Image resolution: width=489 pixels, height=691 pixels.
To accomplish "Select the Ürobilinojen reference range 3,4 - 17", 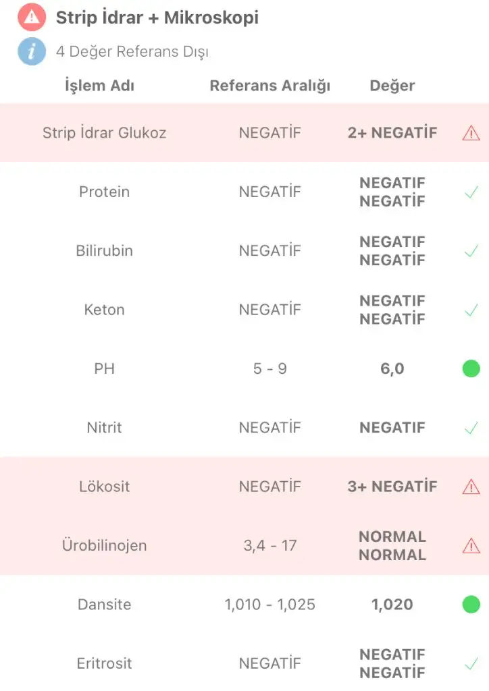I will tap(270, 545).
